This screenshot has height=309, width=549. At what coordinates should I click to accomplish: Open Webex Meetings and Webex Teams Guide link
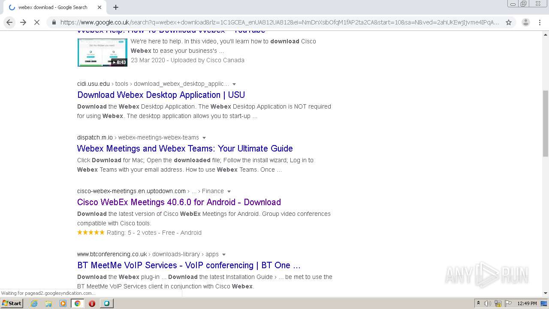[185, 148]
